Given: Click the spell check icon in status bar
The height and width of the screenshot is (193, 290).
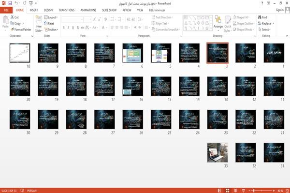Looking at the screenshot, I should pyautogui.click(x=22, y=191).
